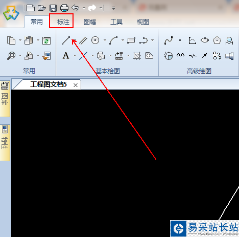Click the Open file folder icon
The width and height of the screenshot is (239, 237).
[x=42, y=8]
